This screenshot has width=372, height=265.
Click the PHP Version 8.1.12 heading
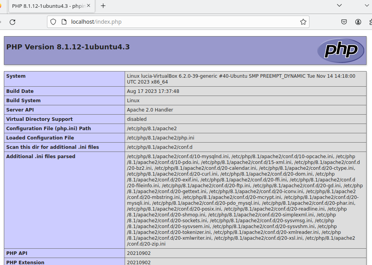click(68, 47)
